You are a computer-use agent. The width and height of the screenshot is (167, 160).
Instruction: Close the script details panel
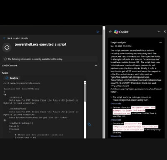coord(98,32)
